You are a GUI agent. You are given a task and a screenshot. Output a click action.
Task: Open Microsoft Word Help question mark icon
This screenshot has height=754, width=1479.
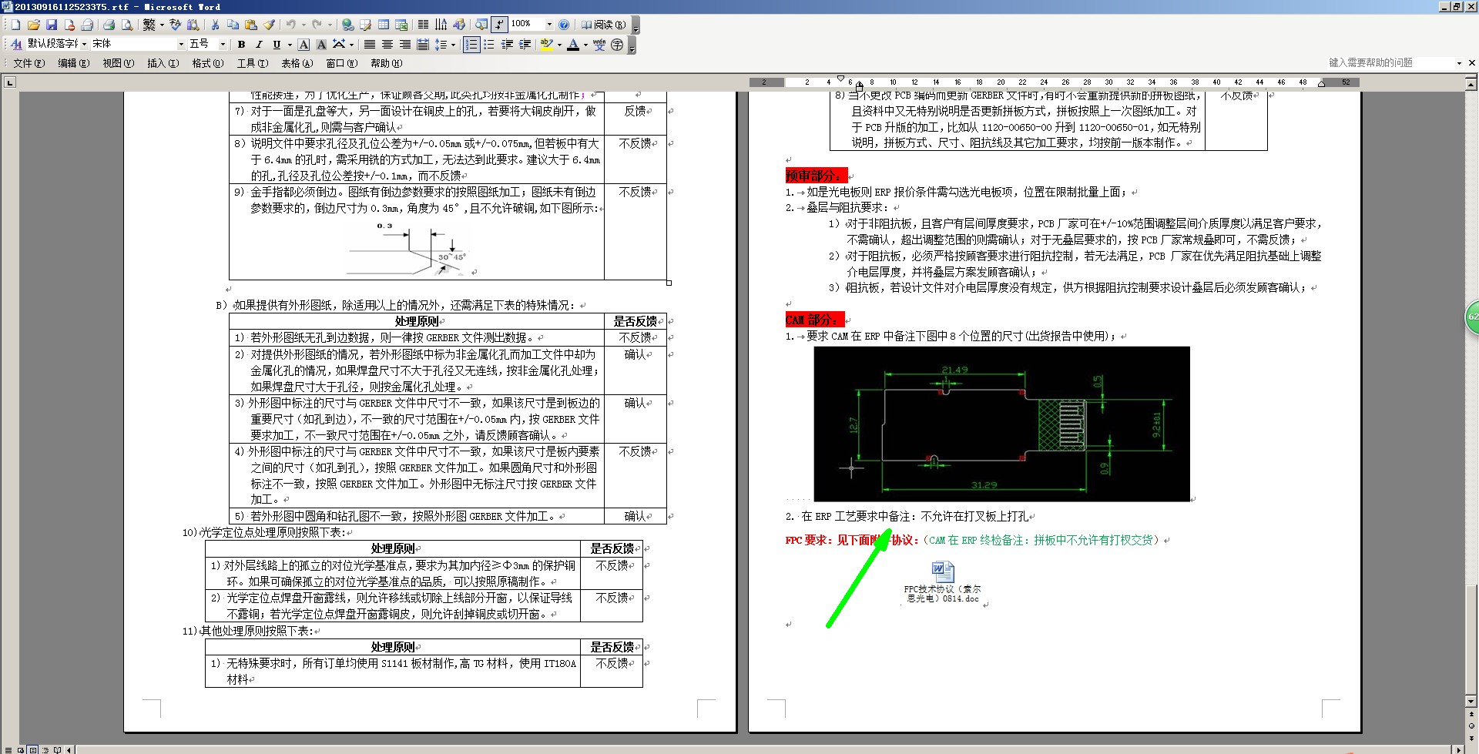click(x=564, y=25)
